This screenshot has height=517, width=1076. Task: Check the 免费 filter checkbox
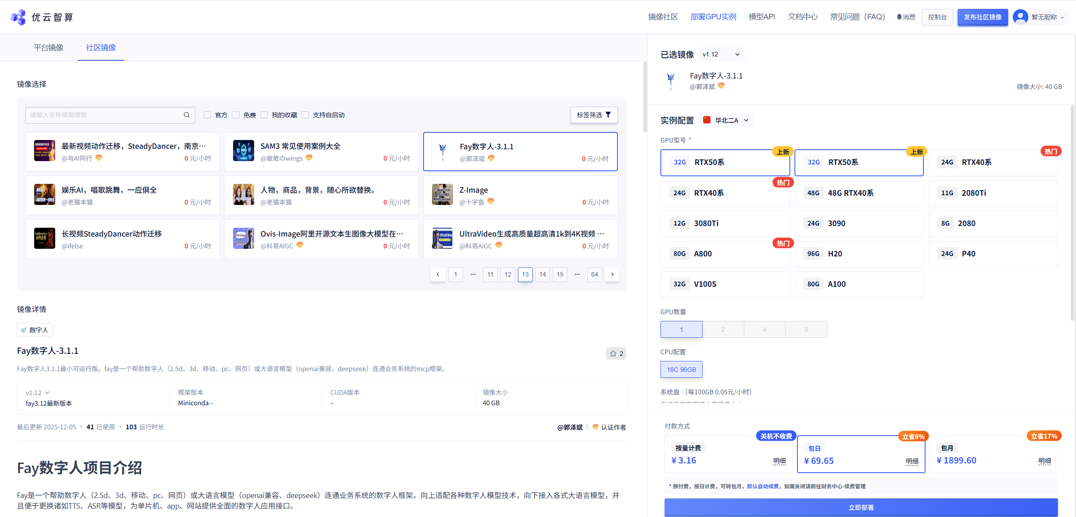(x=236, y=115)
